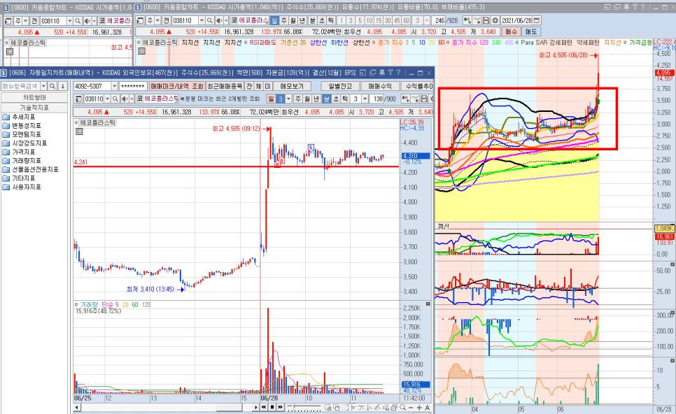
Task: Select 일 (daily) in 키움종합차트 toolbar
Action: point(274,21)
